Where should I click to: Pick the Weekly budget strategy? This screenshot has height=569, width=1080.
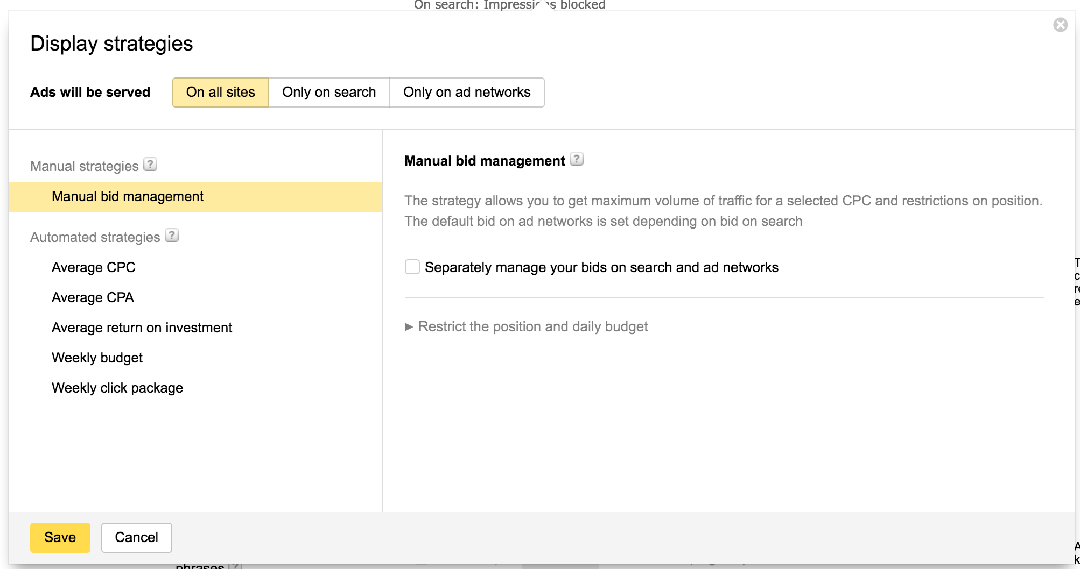click(x=97, y=358)
